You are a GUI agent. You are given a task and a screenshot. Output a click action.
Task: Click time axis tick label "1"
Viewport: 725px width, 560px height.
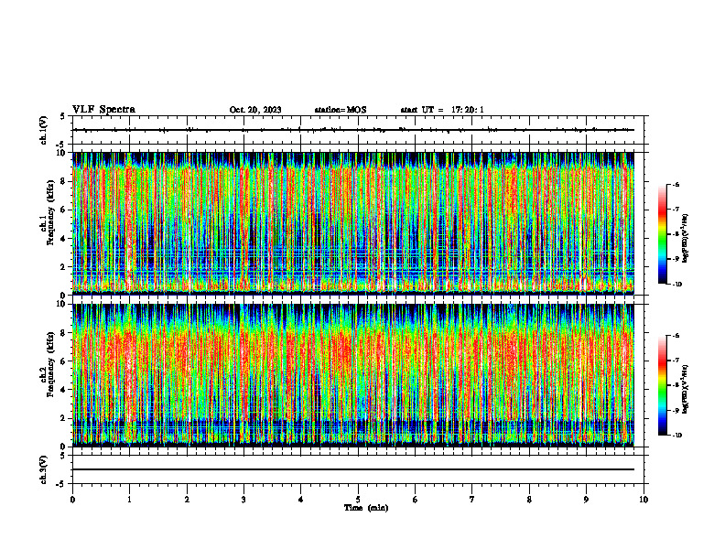(x=129, y=500)
